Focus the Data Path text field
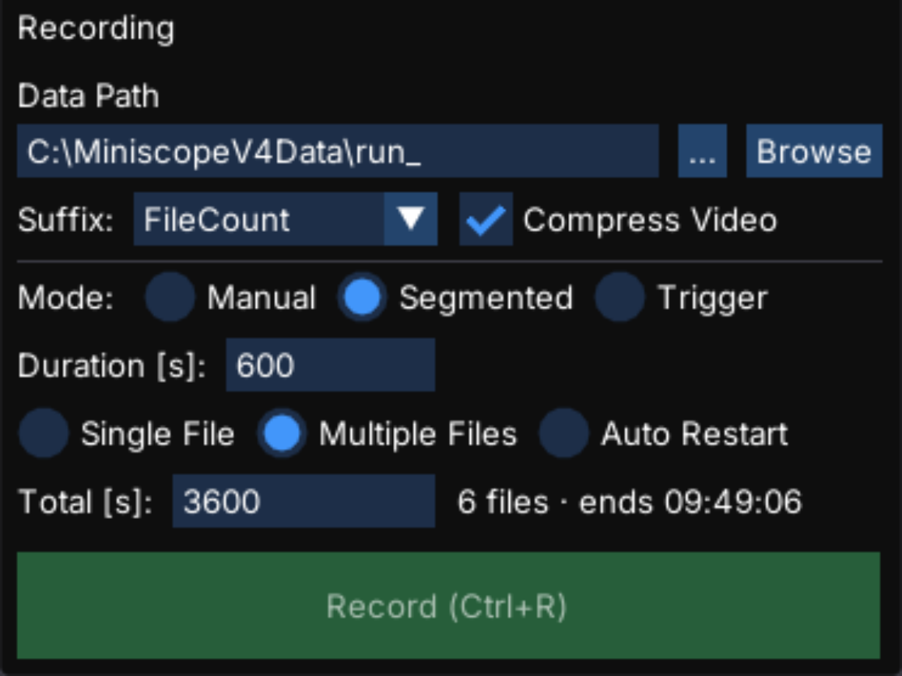 [x=338, y=151]
